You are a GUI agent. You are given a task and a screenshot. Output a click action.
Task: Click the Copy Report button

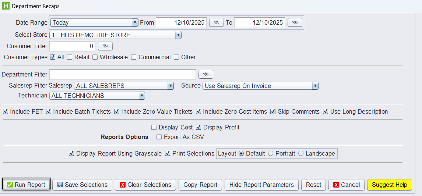200,185
